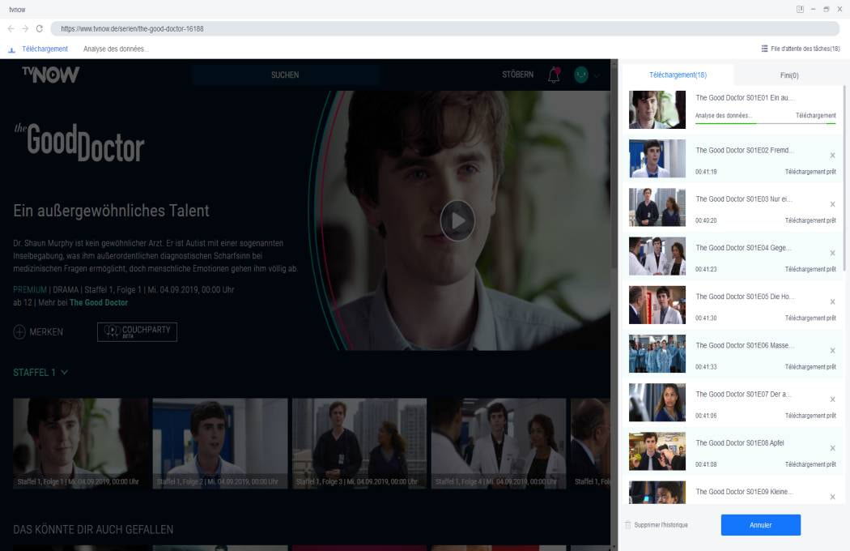Image resolution: width=850 pixels, height=551 pixels.
Task: Click the window's top-right layout icon
Action: coord(800,9)
